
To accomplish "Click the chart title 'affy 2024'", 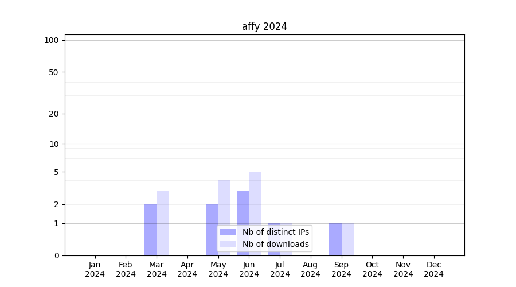I will point(264,26).
